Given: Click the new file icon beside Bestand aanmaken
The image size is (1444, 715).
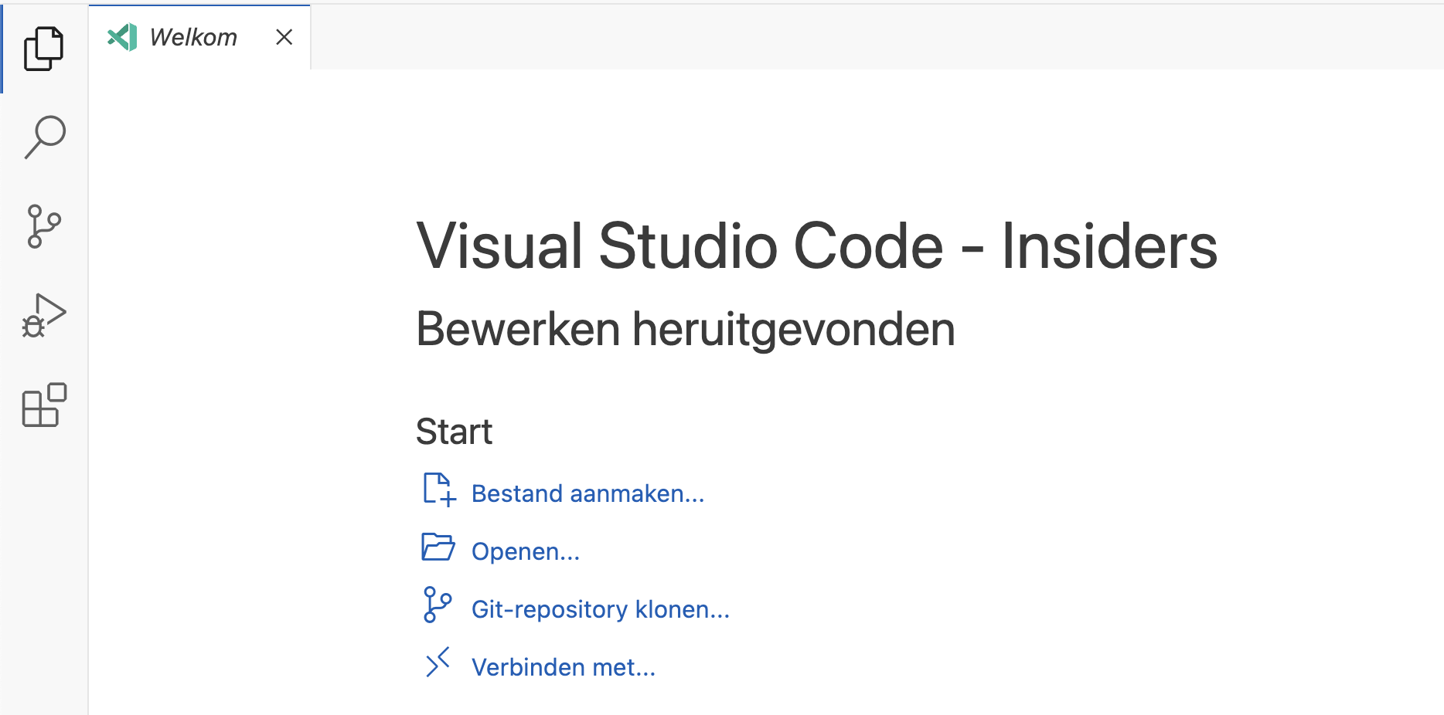Looking at the screenshot, I should click(x=439, y=490).
